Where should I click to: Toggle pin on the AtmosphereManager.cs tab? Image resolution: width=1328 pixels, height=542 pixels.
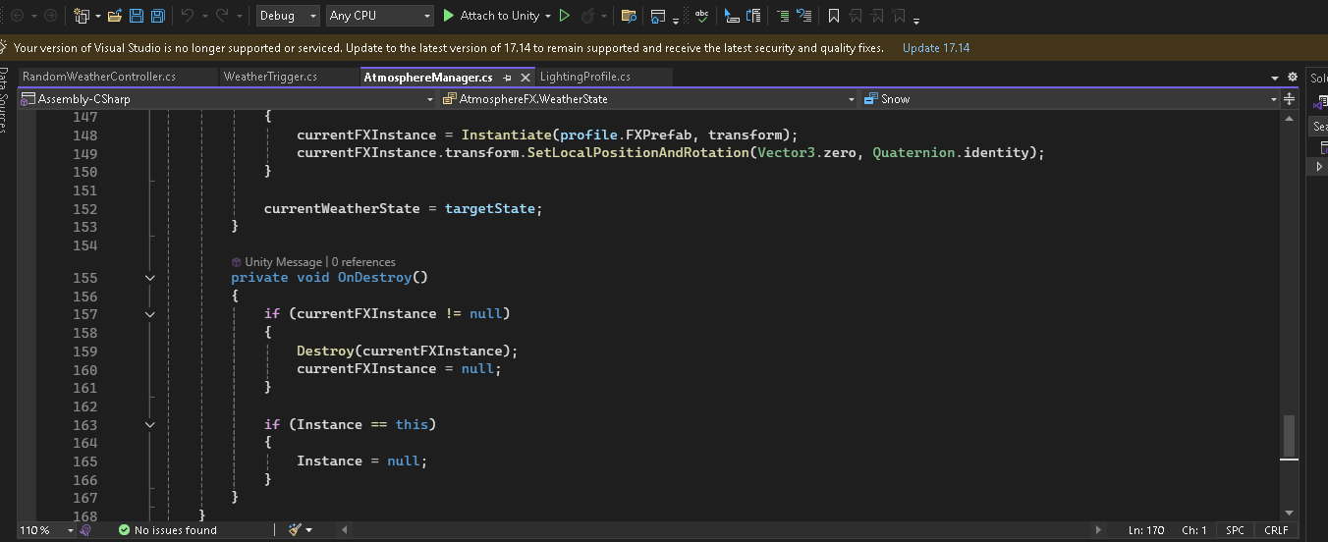click(507, 77)
